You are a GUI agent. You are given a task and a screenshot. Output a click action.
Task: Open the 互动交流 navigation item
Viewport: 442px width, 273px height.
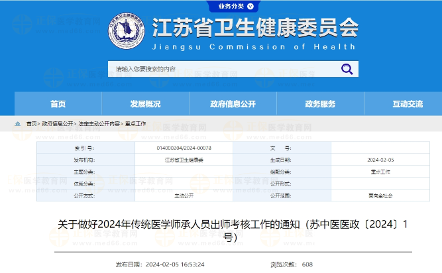point(407,104)
